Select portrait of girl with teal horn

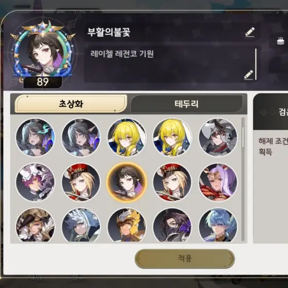tap(35, 137)
